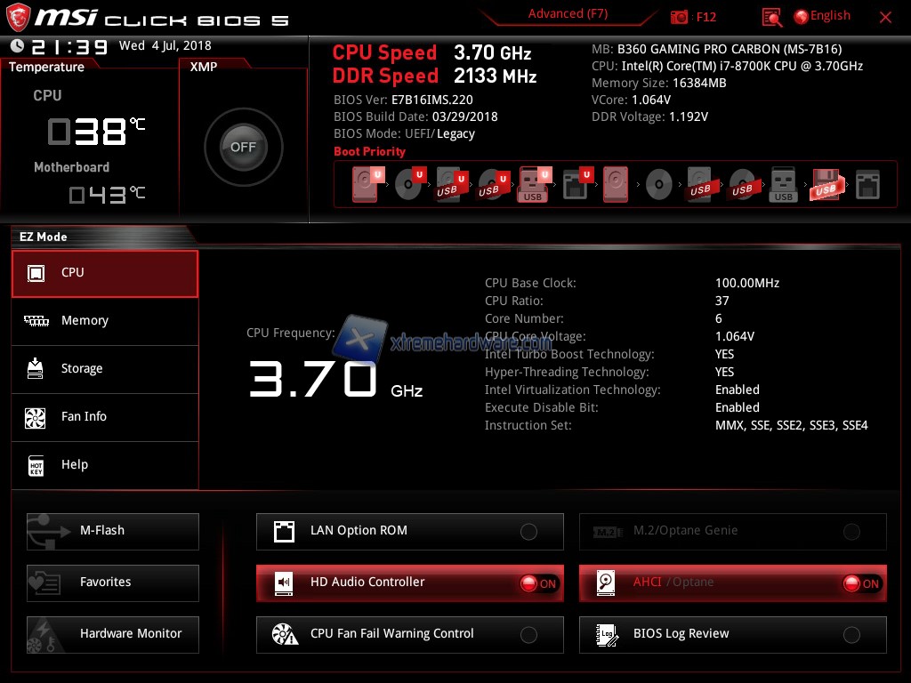Click the Fan Info fan icon
Viewport: 911px width, 683px height.
click(x=36, y=417)
